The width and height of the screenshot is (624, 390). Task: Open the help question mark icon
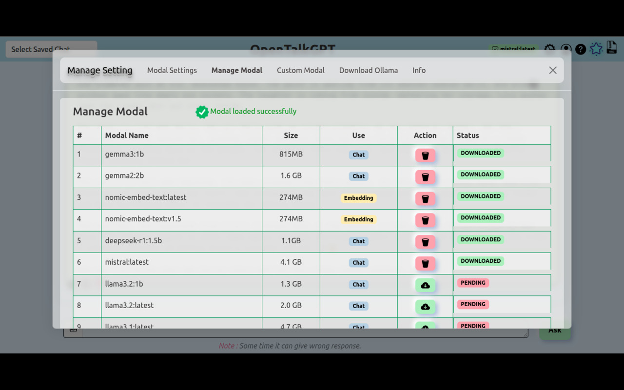pyautogui.click(x=580, y=49)
